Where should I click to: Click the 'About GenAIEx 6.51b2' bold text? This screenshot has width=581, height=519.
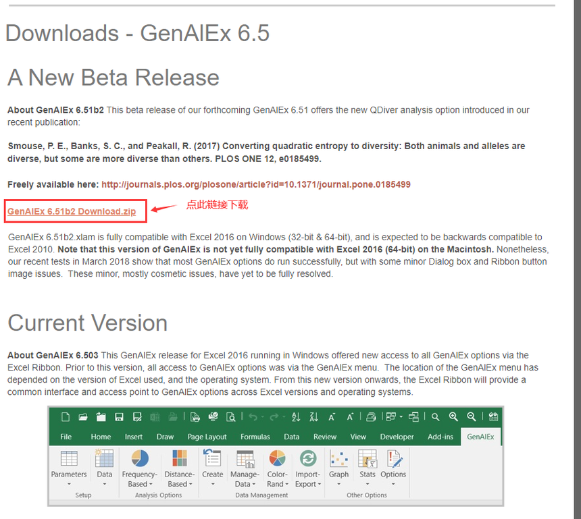point(55,110)
